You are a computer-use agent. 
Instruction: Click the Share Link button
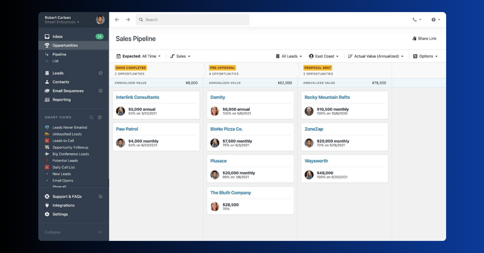click(424, 39)
